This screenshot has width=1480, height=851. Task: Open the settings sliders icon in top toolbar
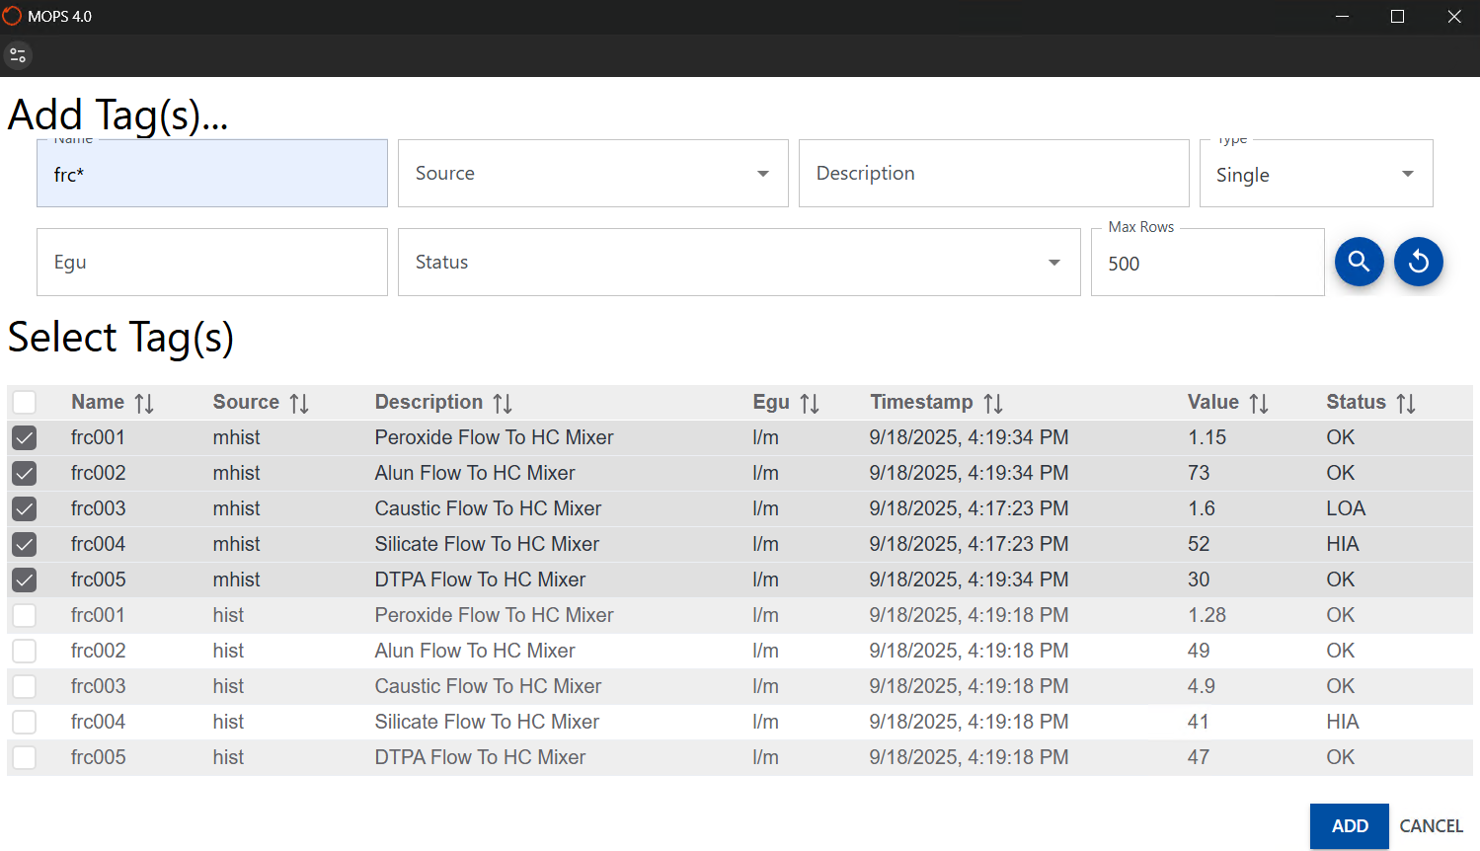pyautogui.click(x=18, y=54)
